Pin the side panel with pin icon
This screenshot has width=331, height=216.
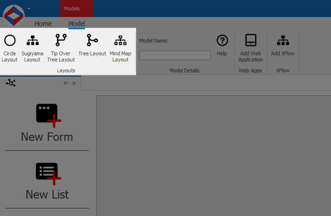tap(65, 83)
